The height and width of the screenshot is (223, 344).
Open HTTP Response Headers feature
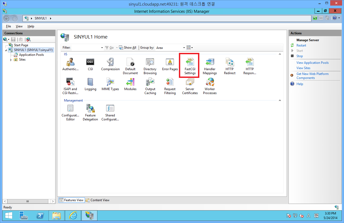(x=250, y=66)
